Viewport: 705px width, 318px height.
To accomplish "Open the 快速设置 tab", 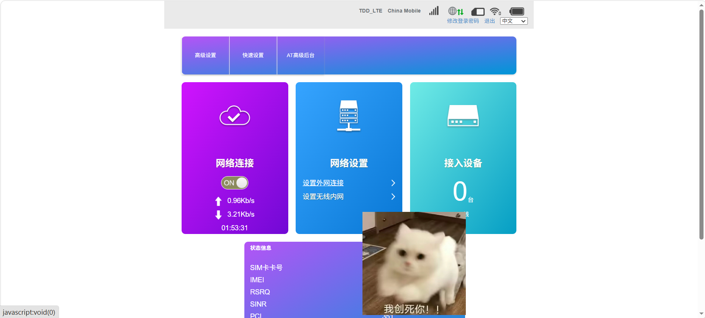I will click(253, 55).
